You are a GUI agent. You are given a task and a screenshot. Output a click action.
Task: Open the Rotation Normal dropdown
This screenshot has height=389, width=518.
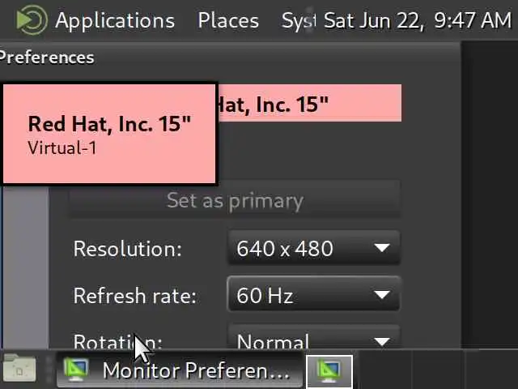coord(314,337)
